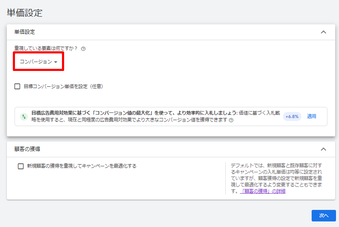Collapse the 単価設定 section using its chevron
339x227 pixels.
[x=323, y=32]
